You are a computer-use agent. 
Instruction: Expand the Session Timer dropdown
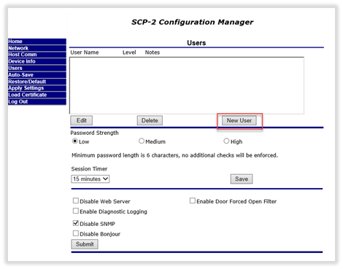tap(90, 179)
